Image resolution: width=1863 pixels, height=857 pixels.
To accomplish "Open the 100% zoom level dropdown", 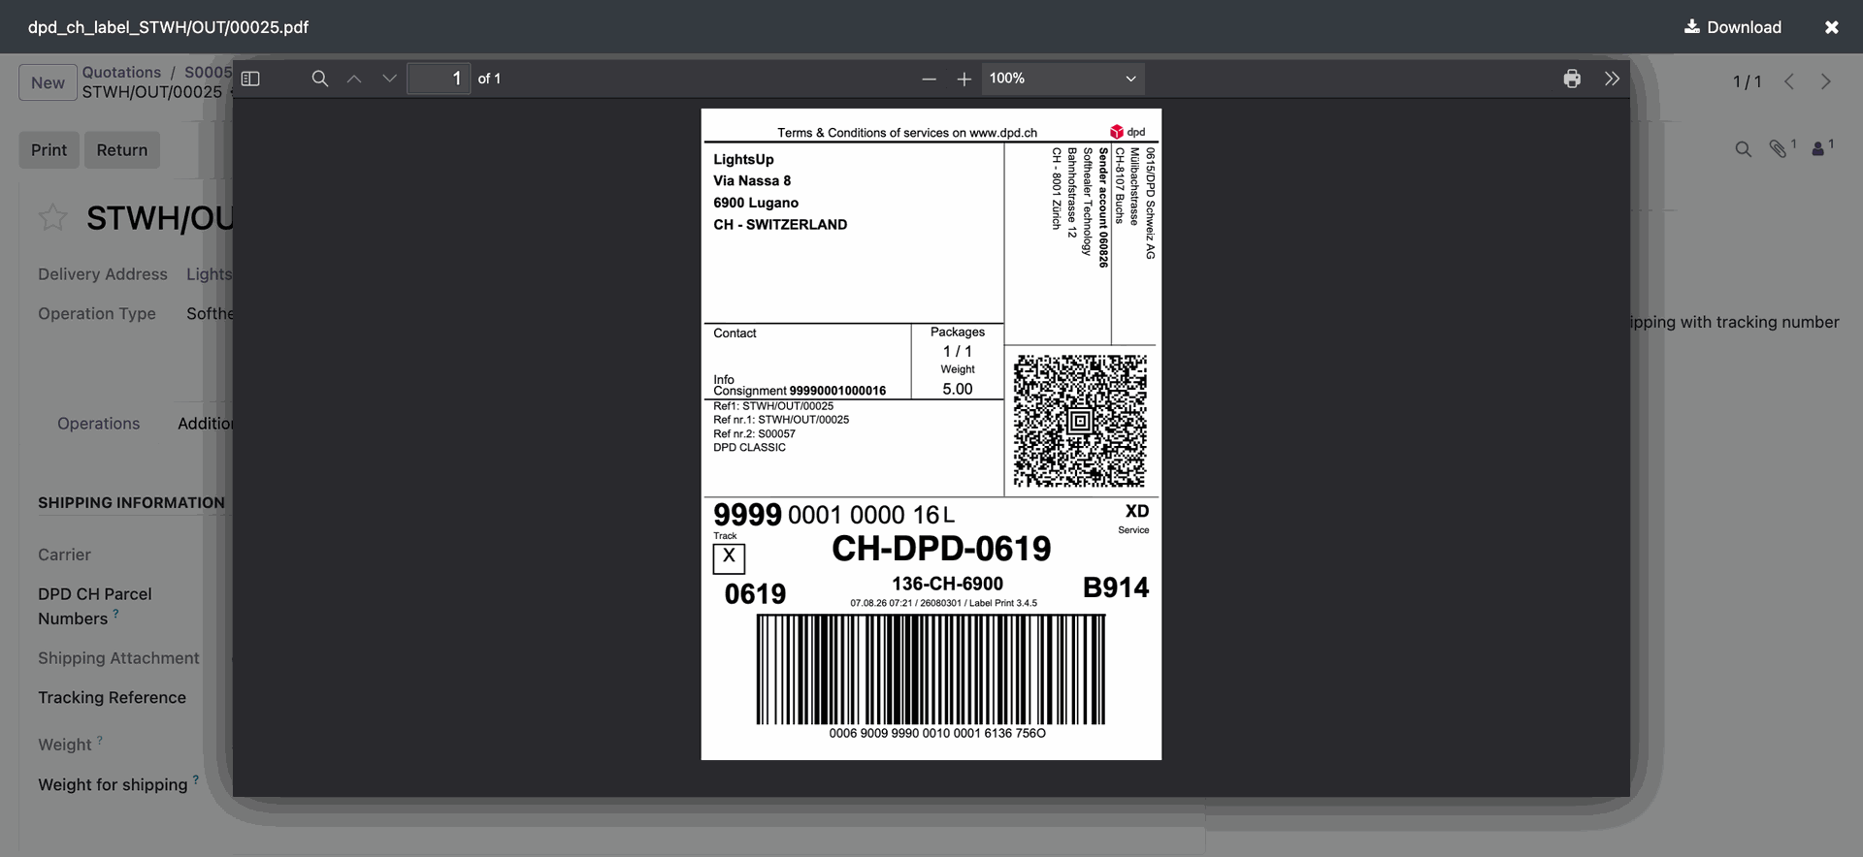I will (x=1062, y=79).
